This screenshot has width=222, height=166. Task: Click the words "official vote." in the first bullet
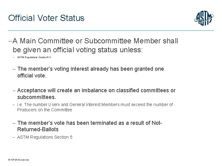click(x=32, y=75)
